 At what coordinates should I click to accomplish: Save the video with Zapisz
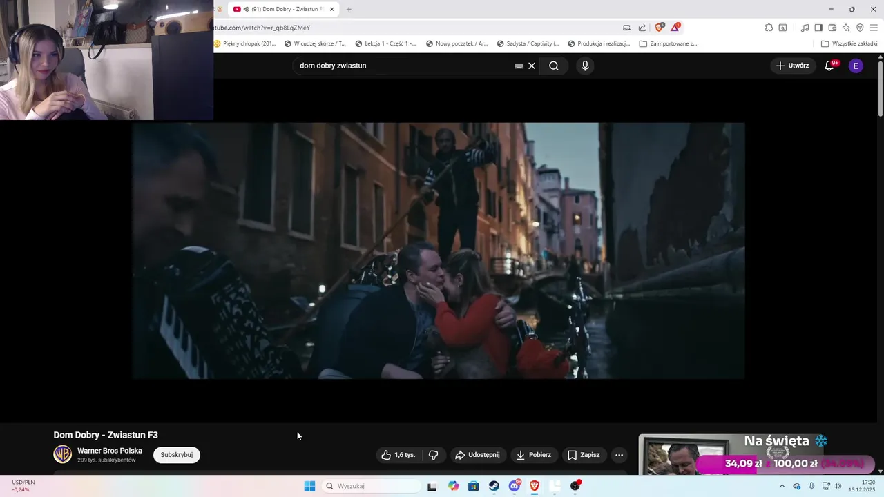[x=584, y=455]
